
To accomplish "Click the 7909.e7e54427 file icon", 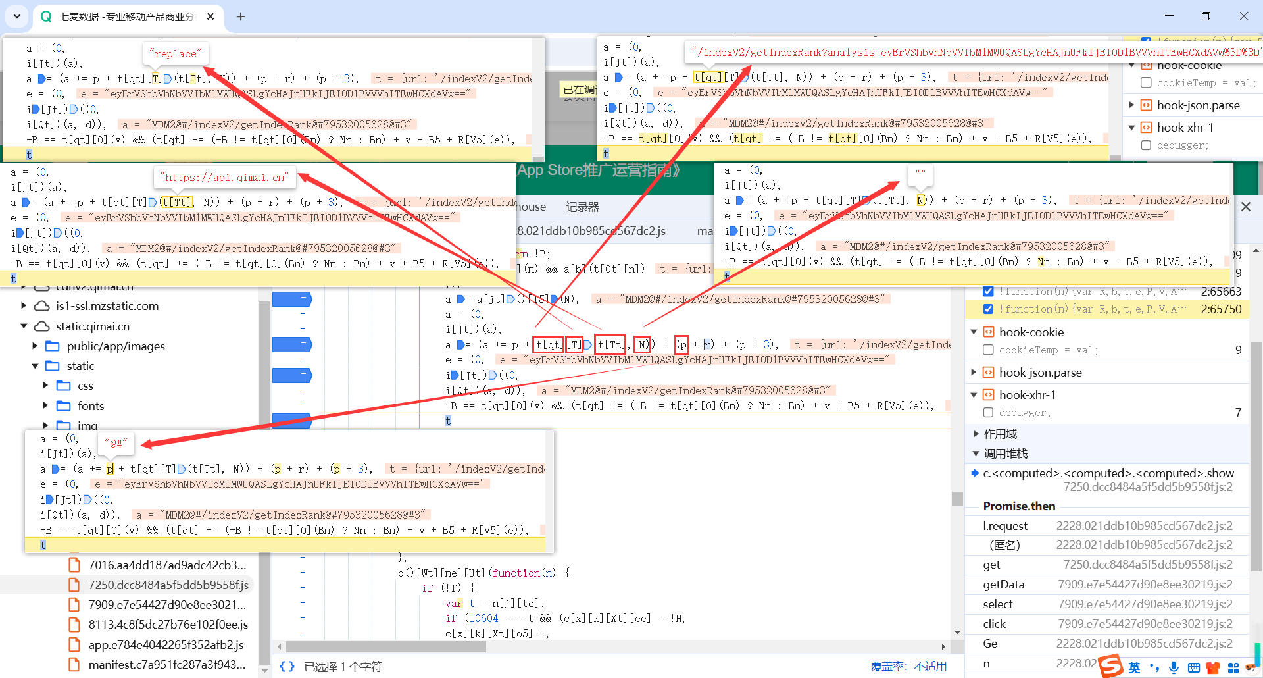I will [x=74, y=604].
